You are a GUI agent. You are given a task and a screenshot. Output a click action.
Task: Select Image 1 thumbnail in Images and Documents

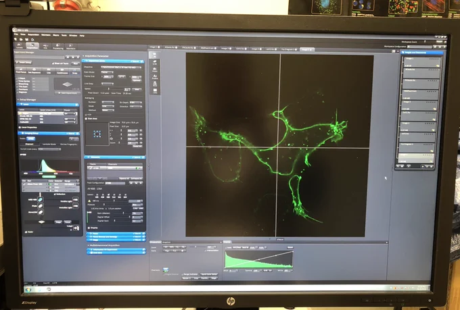[422, 62]
